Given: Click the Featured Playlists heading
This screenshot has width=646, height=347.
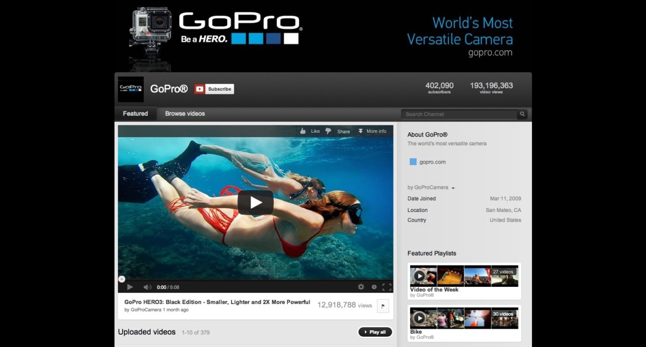Looking at the screenshot, I should point(432,253).
